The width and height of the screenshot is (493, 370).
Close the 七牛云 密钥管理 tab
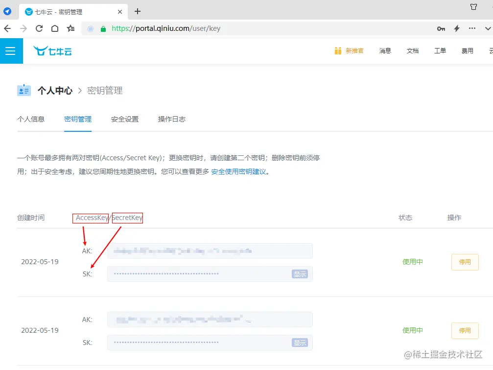click(120, 12)
